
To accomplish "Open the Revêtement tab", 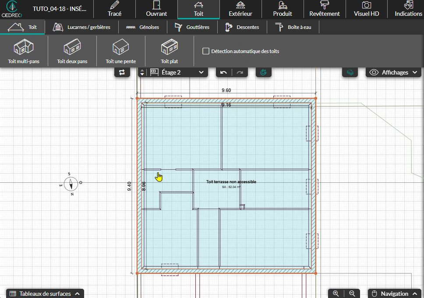I will pos(324,9).
